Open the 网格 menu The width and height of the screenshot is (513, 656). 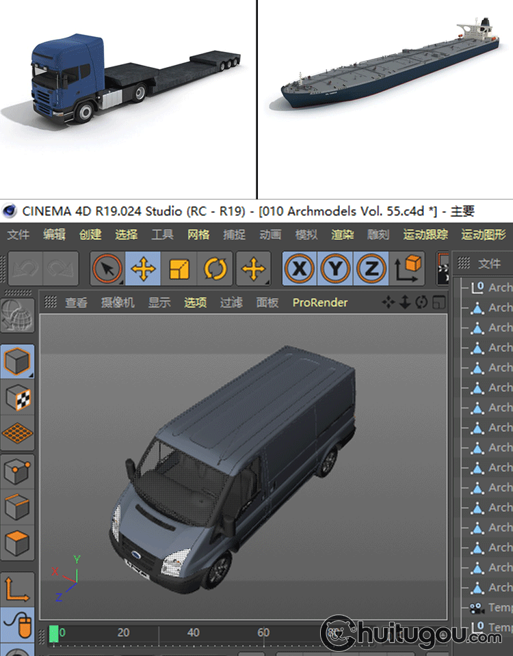198,234
